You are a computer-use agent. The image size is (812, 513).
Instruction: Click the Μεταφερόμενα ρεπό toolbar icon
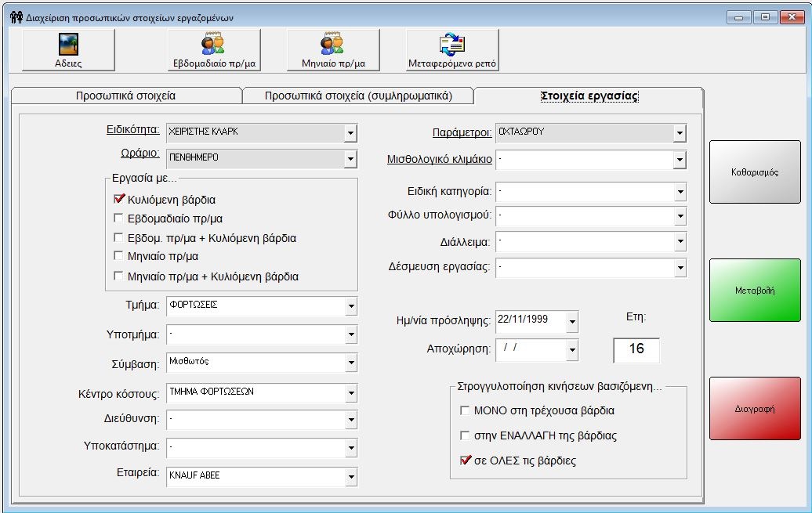pyautogui.click(x=451, y=50)
